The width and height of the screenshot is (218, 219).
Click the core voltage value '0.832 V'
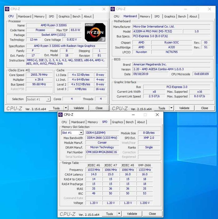click(72, 39)
